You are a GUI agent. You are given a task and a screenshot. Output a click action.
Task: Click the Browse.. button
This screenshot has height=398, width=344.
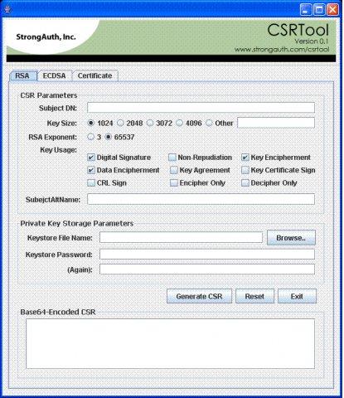tap(291, 238)
